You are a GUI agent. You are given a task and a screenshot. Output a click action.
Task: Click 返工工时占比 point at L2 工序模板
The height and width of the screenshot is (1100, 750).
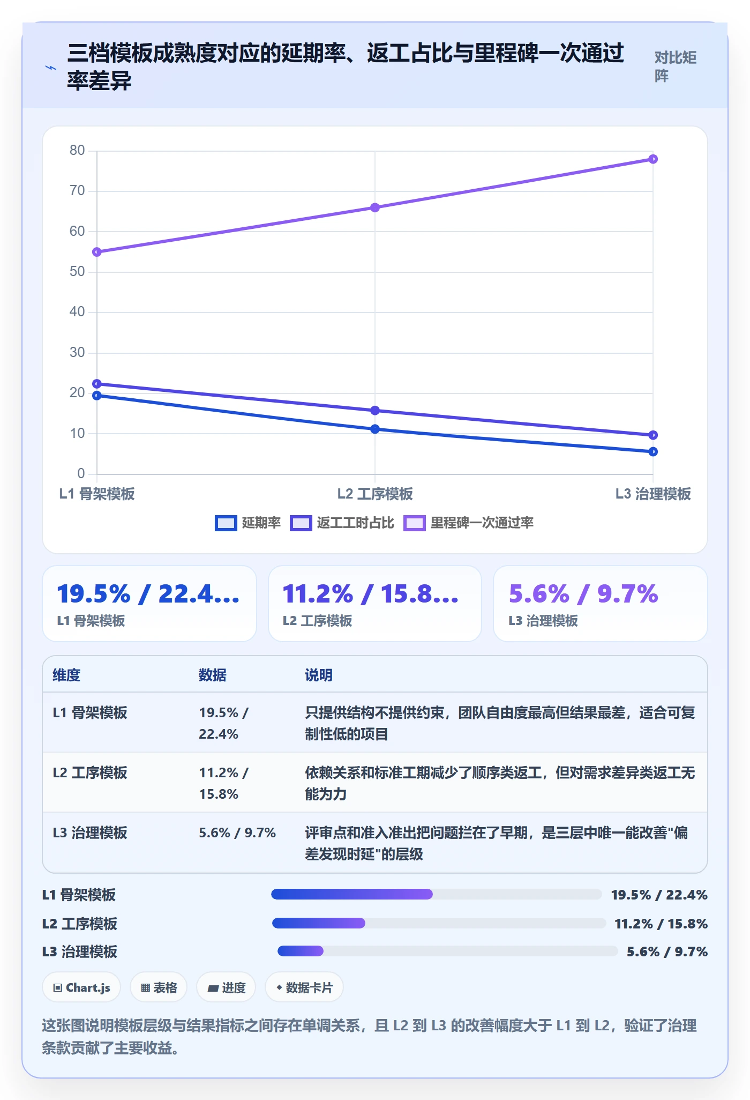tap(375, 411)
